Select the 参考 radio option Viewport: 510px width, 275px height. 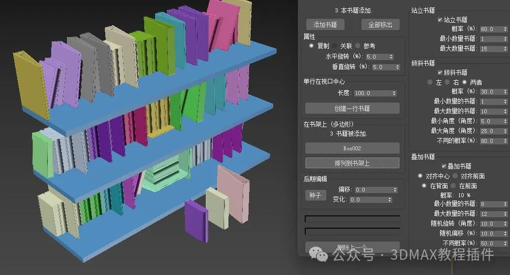pos(358,45)
